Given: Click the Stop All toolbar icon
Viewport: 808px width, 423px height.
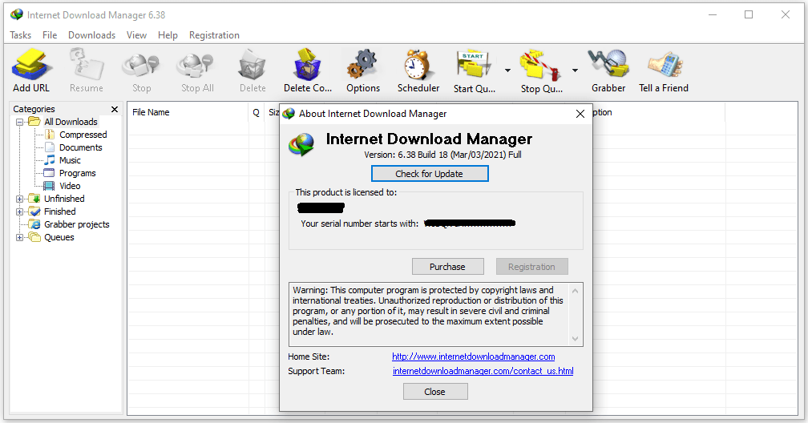Looking at the screenshot, I should point(196,66).
